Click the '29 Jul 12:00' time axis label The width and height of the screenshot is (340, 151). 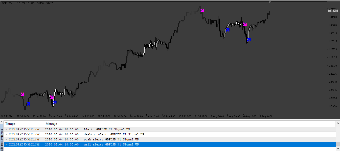pyautogui.click(x=152, y=116)
